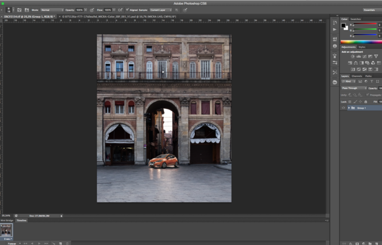Enable airbrush-style build-up icon
The width and height of the screenshot is (382, 245).
[x=120, y=10]
